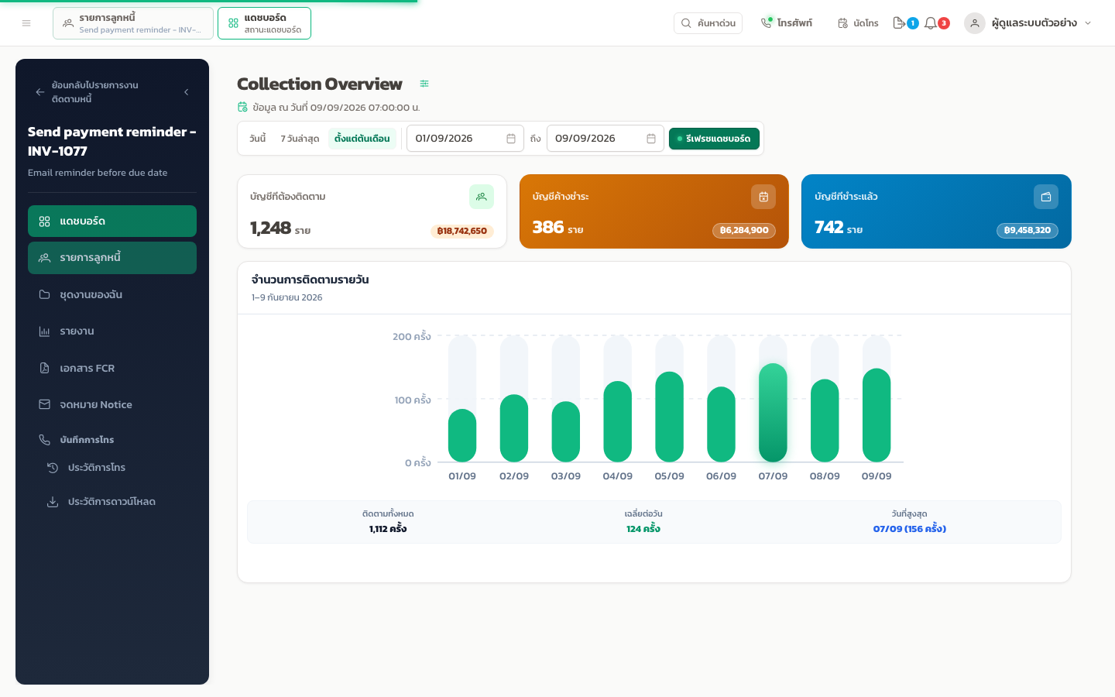The width and height of the screenshot is (1115, 697).
Task: Open รายงาน in sidebar
Action: (x=112, y=331)
